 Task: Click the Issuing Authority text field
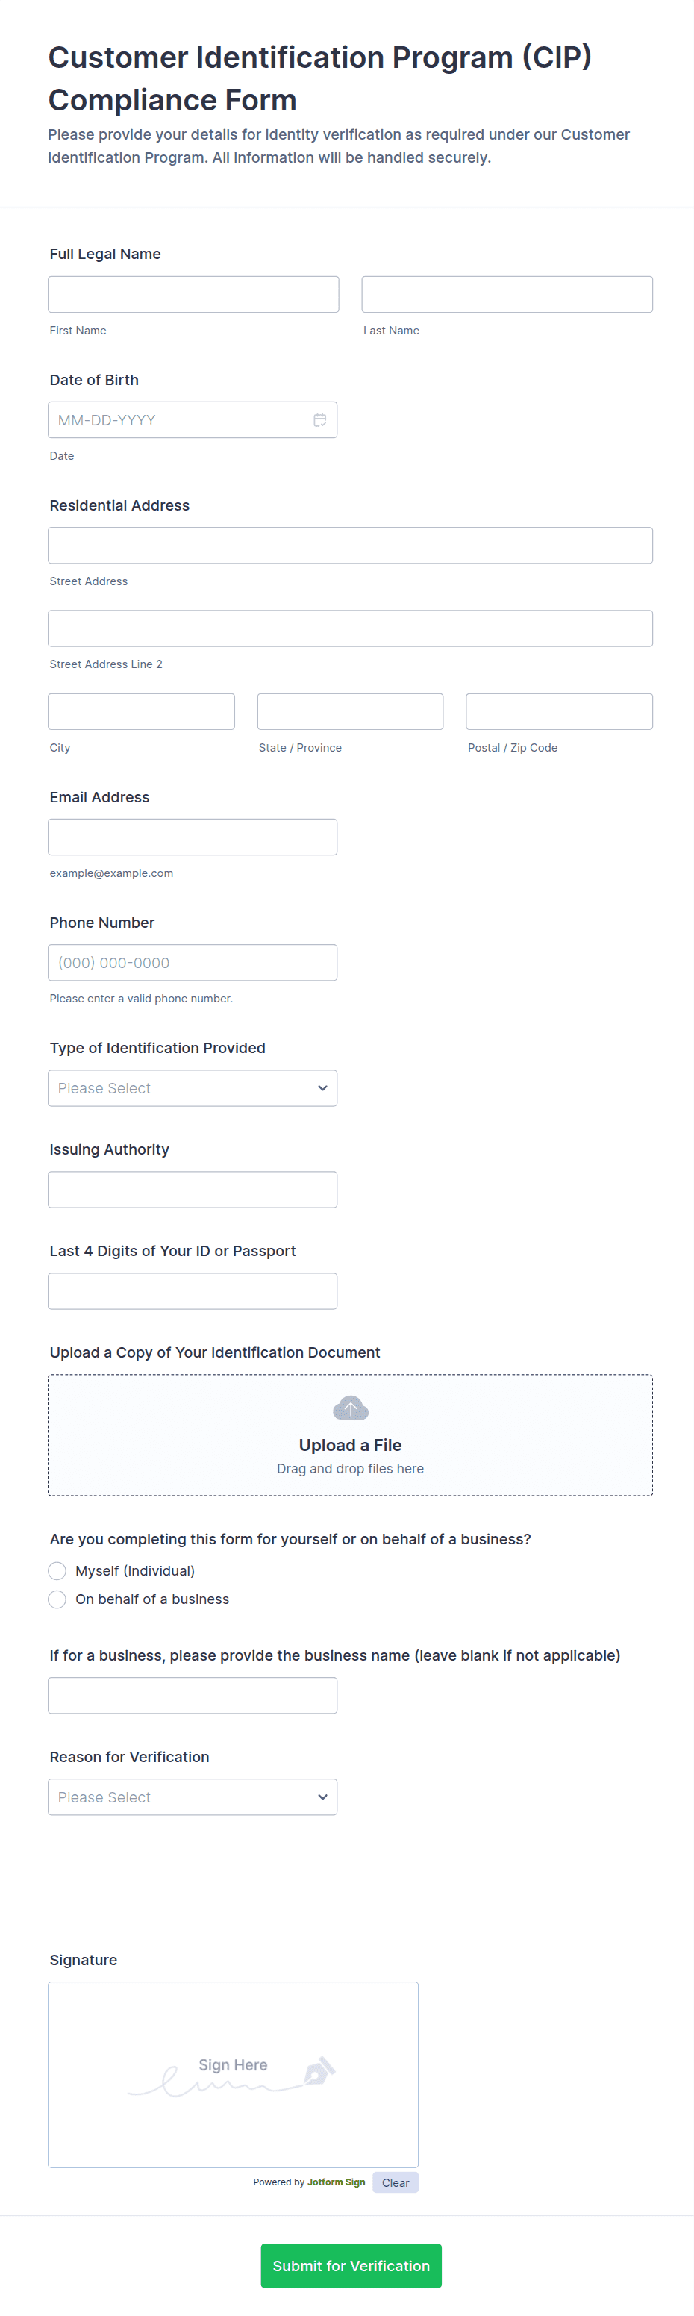tap(193, 1190)
